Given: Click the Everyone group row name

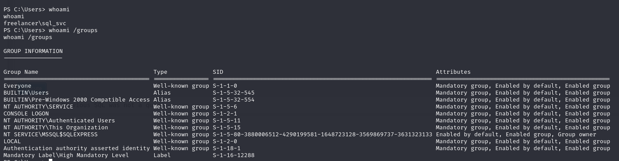Looking at the screenshot, I should pyautogui.click(x=17, y=86).
